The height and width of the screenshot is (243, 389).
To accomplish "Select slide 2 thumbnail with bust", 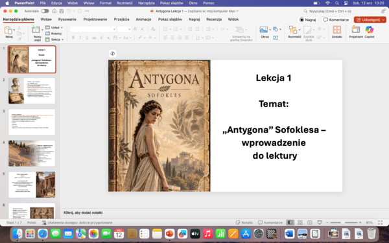I will click(x=32, y=91).
